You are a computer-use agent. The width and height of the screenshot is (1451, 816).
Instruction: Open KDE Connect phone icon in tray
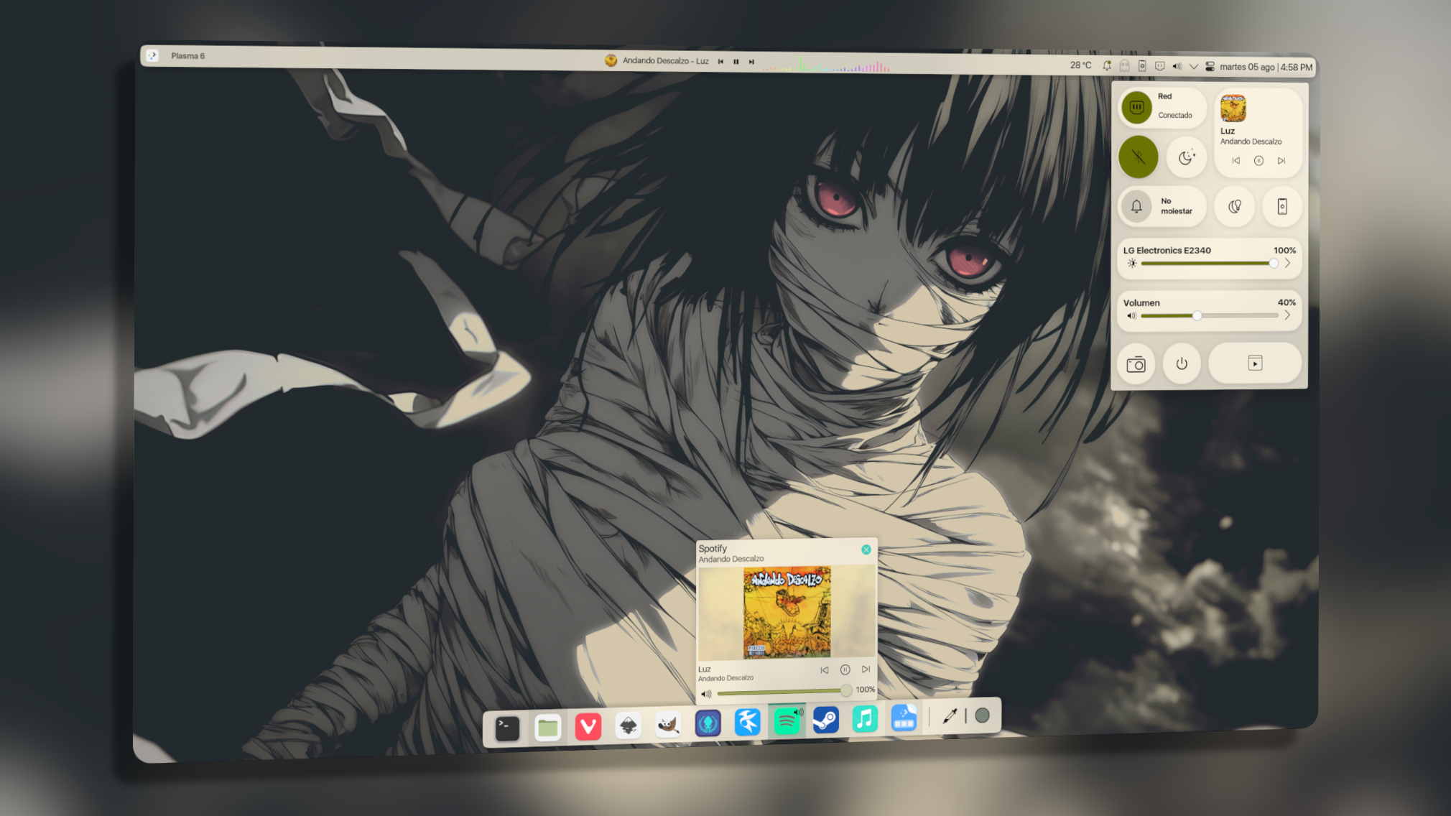pos(1142,66)
